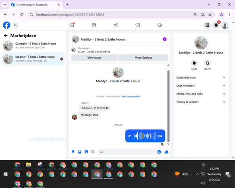Open the Facebook logo home link
The width and height of the screenshot is (235, 188).
pyautogui.click(x=7, y=25)
